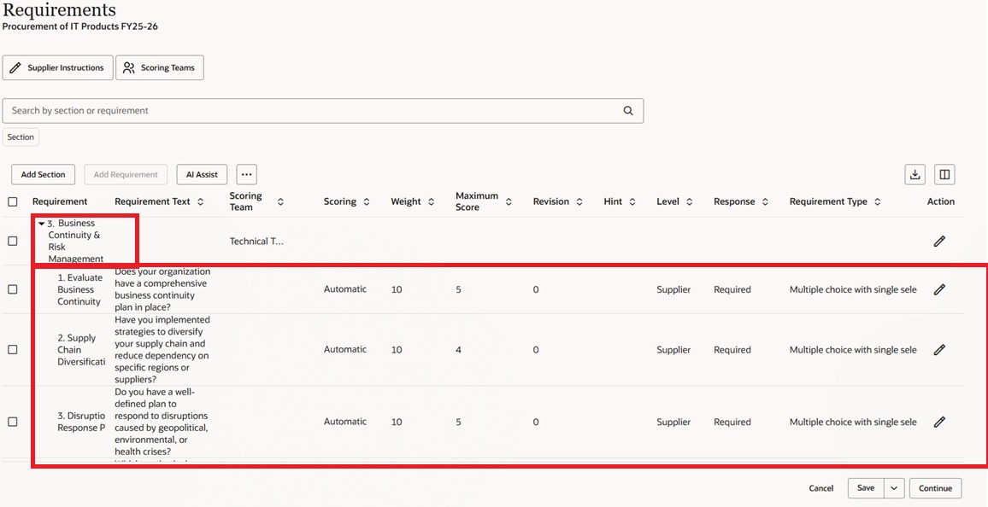This screenshot has width=988, height=507.
Task: Open the column layout icon
Action: coord(944,174)
